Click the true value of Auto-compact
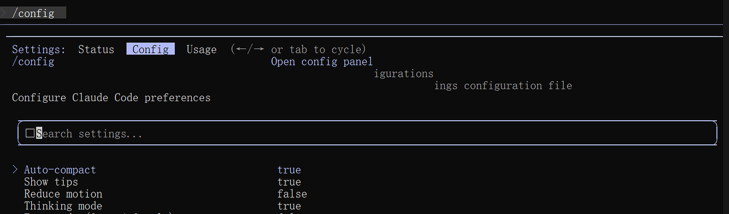This screenshot has width=729, height=214. pyautogui.click(x=289, y=170)
